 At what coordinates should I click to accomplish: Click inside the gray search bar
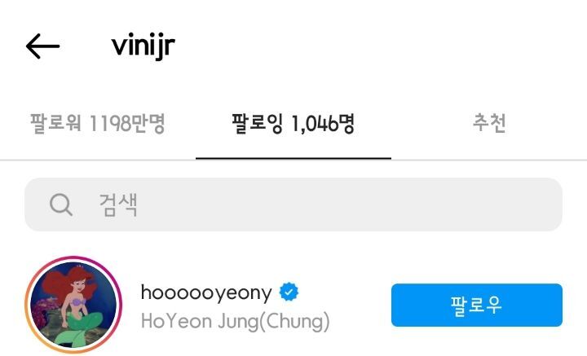coord(293,204)
